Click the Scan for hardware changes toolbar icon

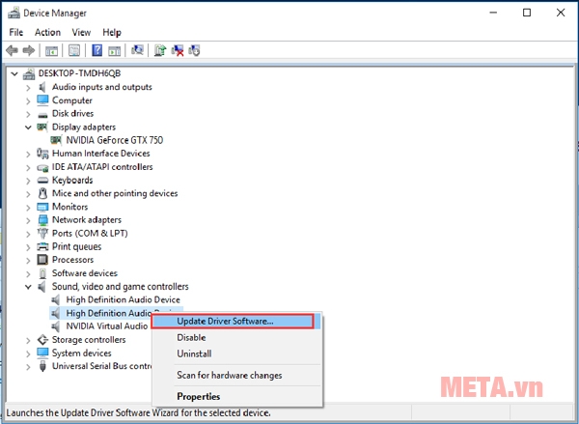tap(137, 50)
